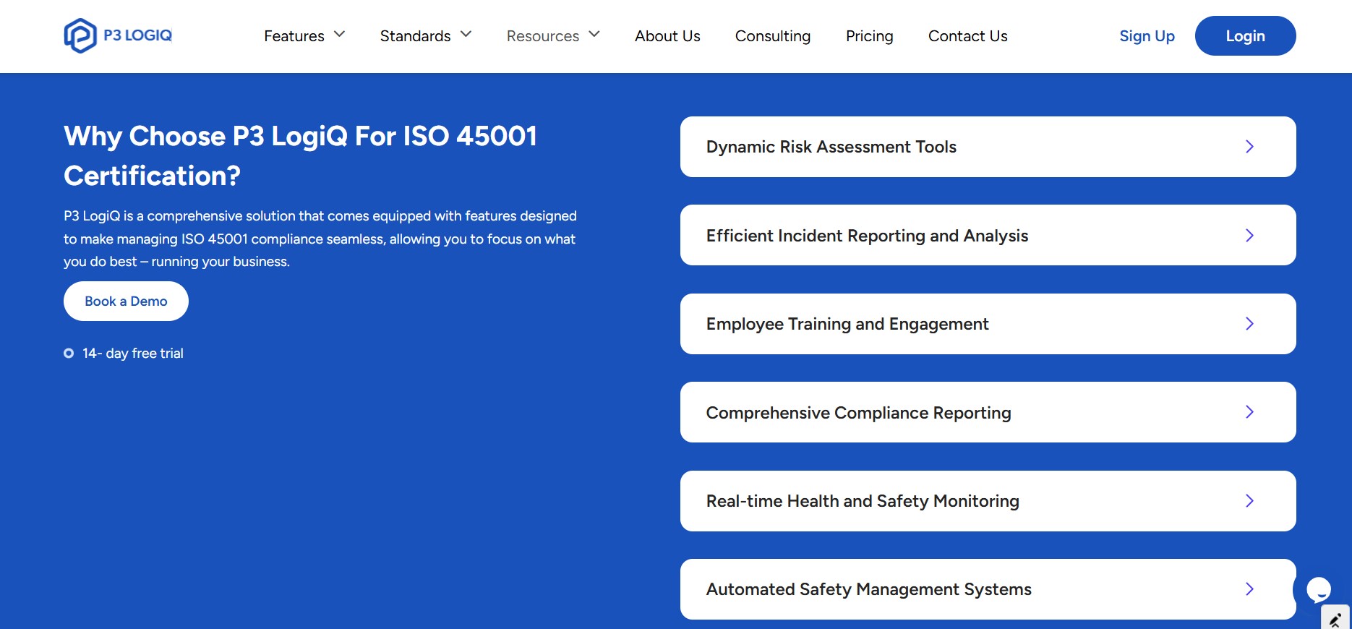Expand the Resources menu chevron
Viewport: 1352px width, 629px height.
pyautogui.click(x=594, y=35)
